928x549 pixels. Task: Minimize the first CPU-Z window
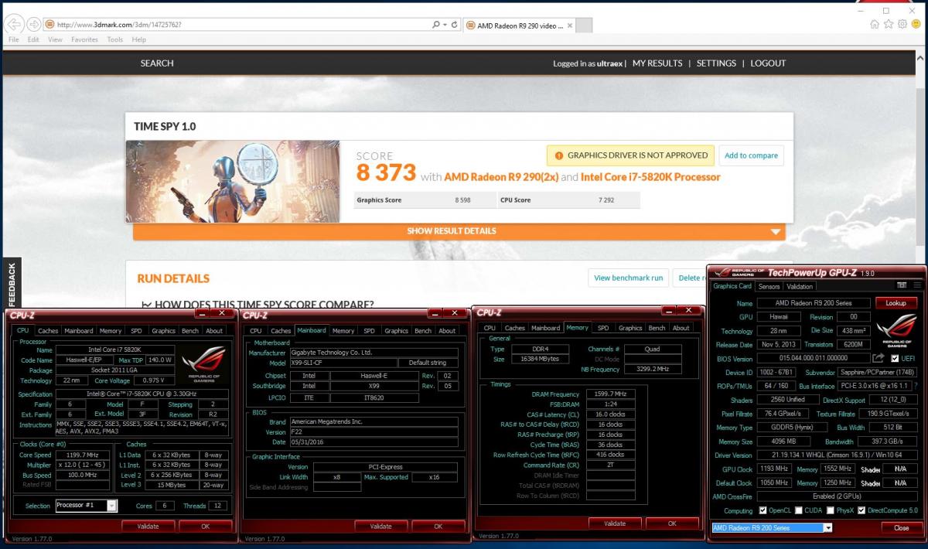click(x=203, y=314)
